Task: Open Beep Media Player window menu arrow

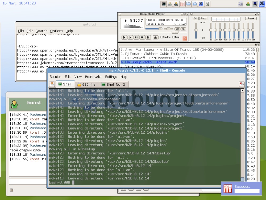Action: click(x=120, y=14)
